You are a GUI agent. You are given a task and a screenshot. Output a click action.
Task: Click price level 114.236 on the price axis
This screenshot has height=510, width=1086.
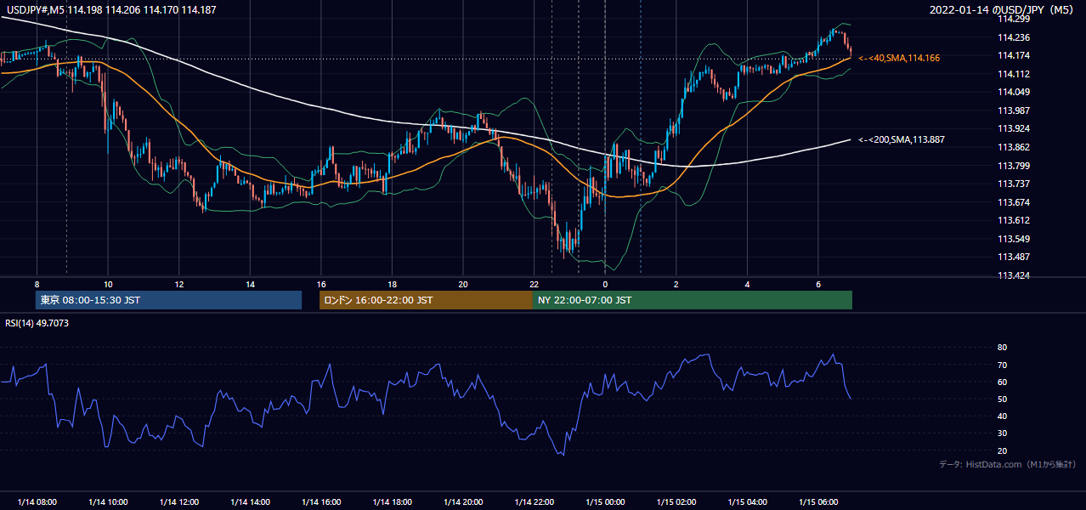click(x=1015, y=37)
